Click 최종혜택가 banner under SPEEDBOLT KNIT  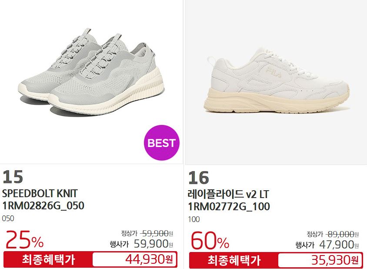(48, 259)
